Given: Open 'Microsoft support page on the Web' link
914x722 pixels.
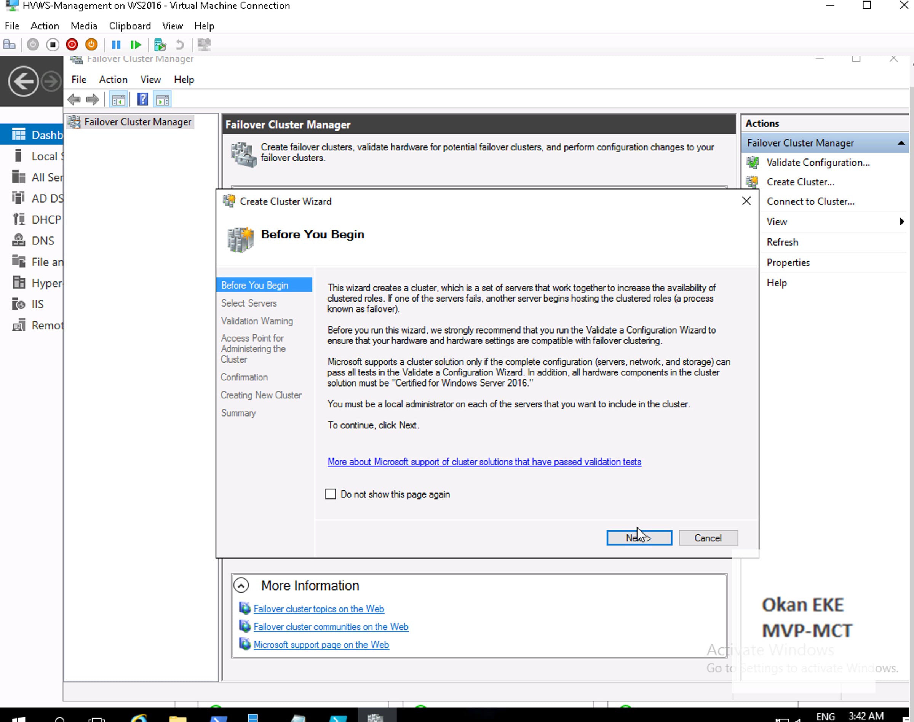Looking at the screenshot, I should pyautogui.click(x=321, y=644).
